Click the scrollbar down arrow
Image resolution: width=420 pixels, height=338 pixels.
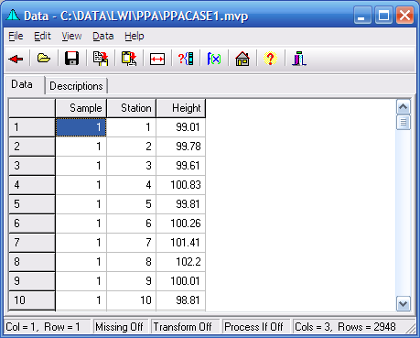[x=404, y=304]
